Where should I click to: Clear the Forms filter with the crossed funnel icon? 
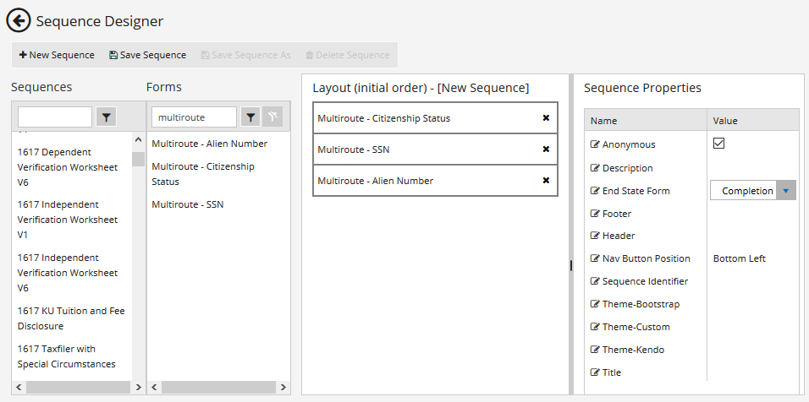click(x=271, y=117)
